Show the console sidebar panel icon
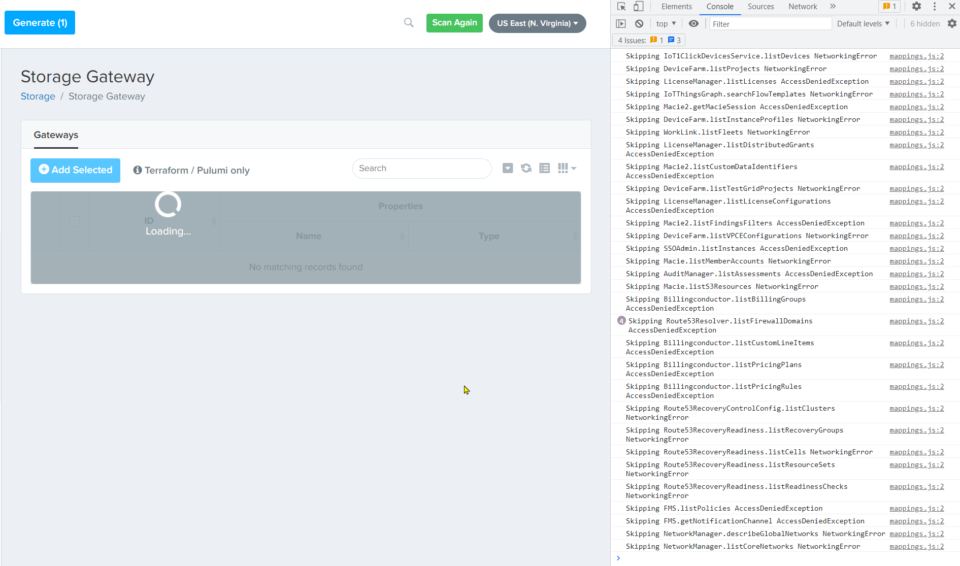960x566 pixels. pyautogui.click(x=621, y=24)
